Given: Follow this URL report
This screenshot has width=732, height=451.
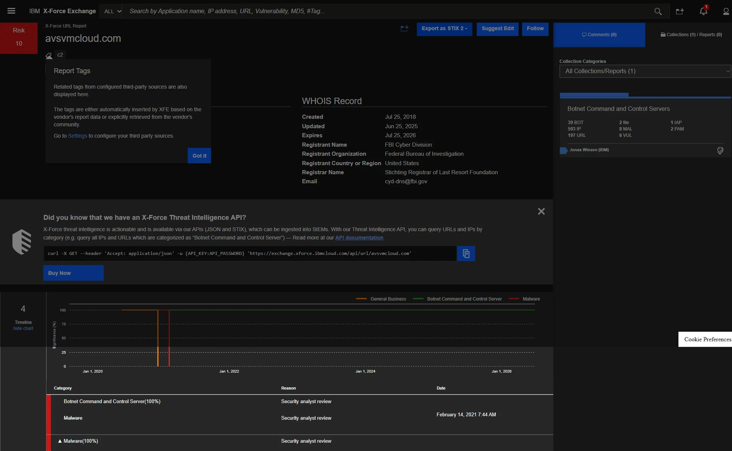Looking at the screenshot, I should click(x=535, y=29).
